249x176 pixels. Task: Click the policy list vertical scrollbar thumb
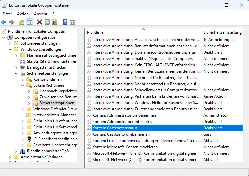coord(246,87)
